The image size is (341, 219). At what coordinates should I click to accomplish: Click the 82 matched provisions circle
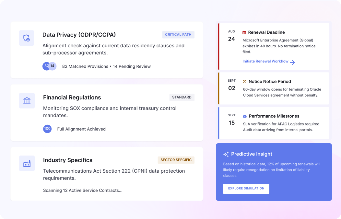click(x=45, y=66)
